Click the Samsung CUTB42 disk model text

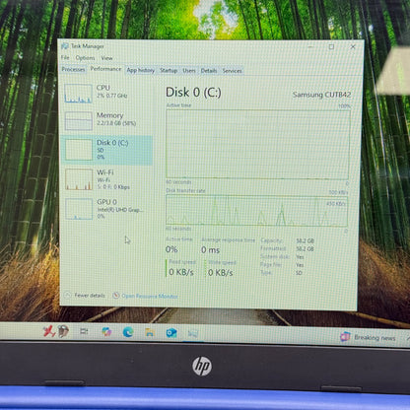pyautogui.click(x=321, y=95)
